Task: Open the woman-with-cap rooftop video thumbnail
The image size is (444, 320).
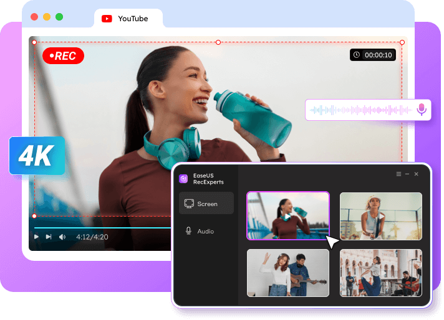Action: coord(381,216)
